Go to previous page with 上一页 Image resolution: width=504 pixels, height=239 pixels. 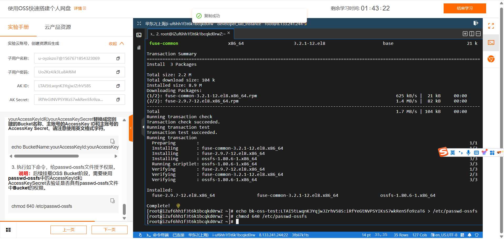tap(69, 230)
